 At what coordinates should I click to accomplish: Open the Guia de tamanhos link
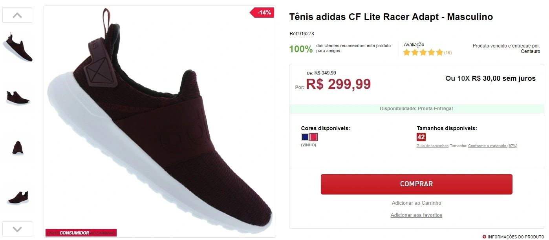pyautogui.click(x=432, y=145)
